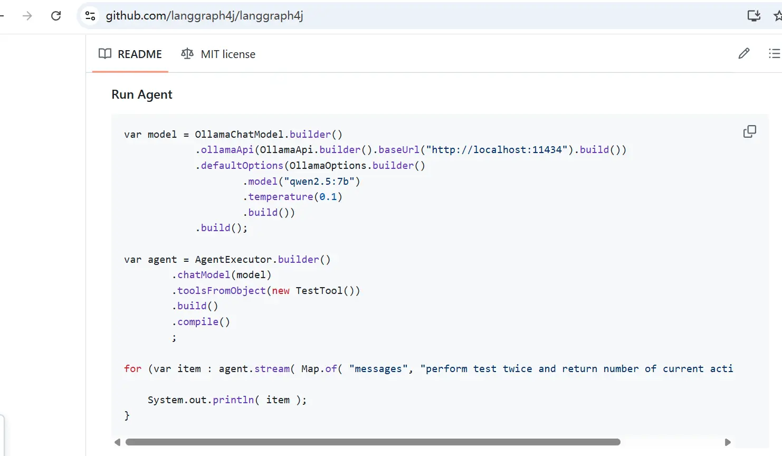Click the code block's left scroll arrow

tap(117, 442)
